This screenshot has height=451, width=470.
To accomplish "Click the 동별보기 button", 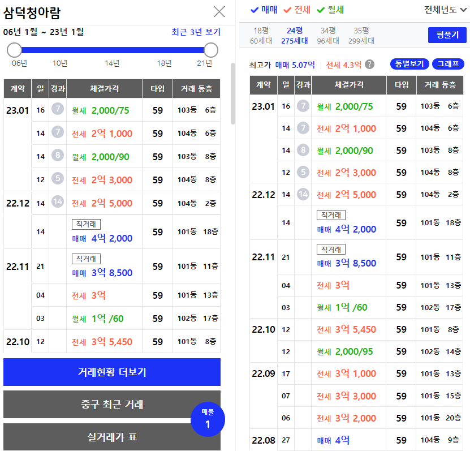I will pos(409,64).
